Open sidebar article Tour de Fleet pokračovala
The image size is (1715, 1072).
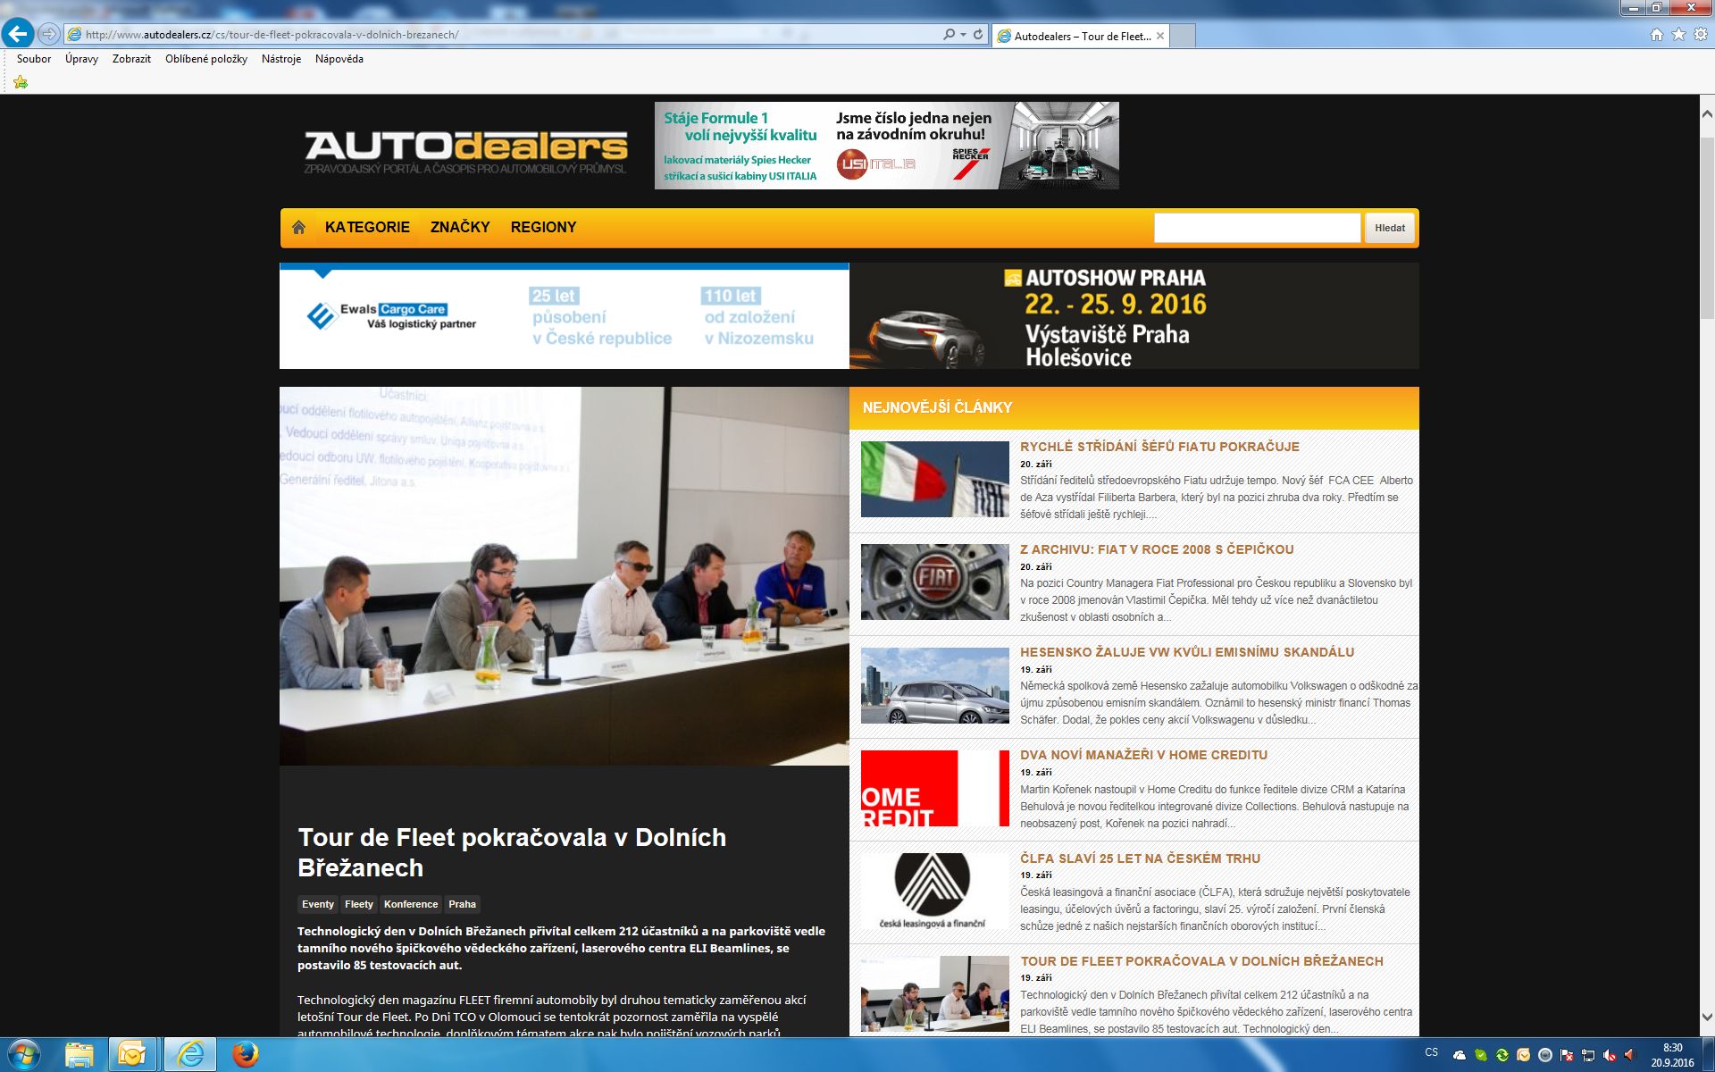tap(1201, 961)
